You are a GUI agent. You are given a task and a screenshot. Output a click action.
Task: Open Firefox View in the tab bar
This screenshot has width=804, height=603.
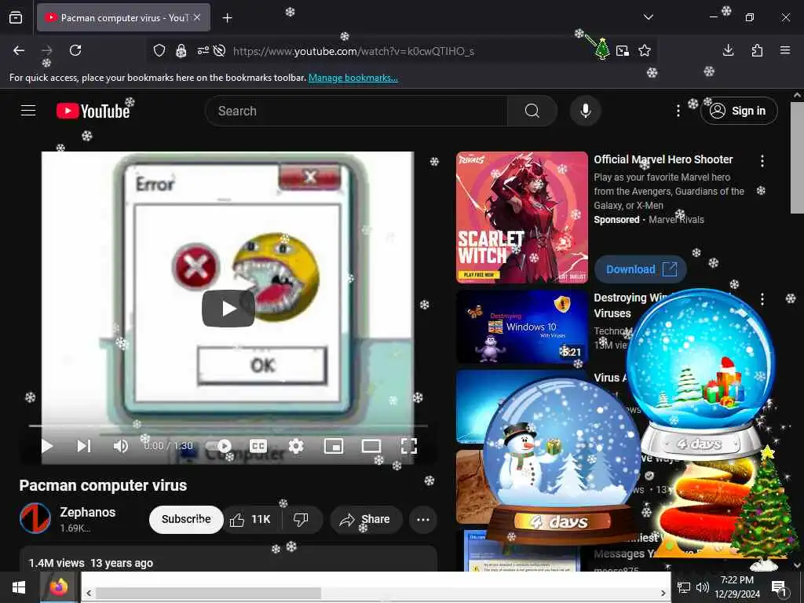(x=16, y=17)
